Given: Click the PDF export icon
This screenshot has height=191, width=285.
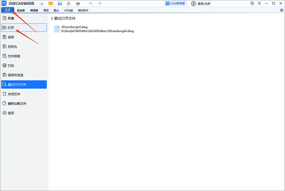Looking at the screenshot, I should pos(69,3).
